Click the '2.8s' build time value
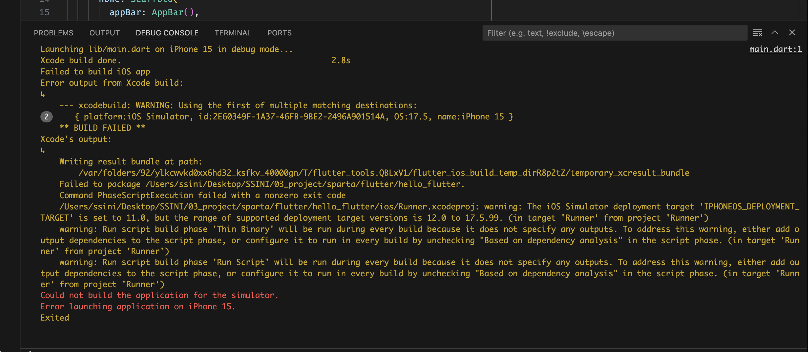Viewport: 808px width, 352px height. pos(341,60)
